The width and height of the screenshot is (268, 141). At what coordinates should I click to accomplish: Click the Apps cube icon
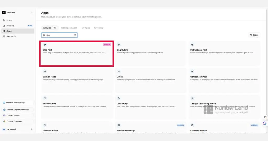click(x=4, y=31)
